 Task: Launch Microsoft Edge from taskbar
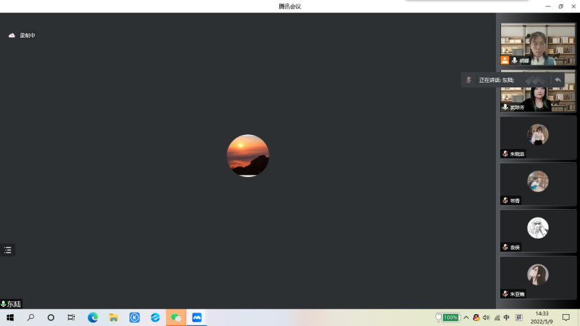93,318
